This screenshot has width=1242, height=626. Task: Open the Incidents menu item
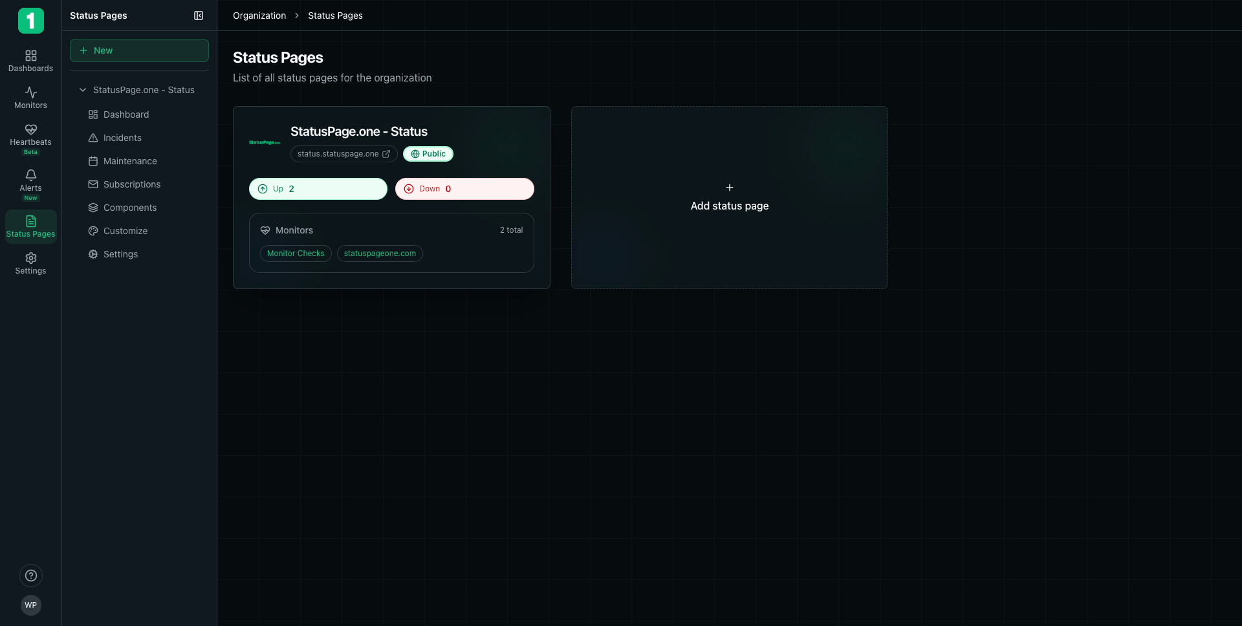point(122,137)
